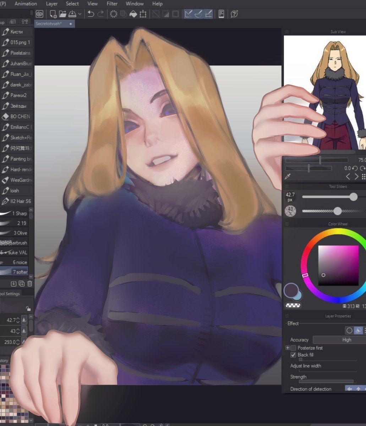366x426 pixels.
Task: Click the Sub View zoom slider
Action: (x=317, y=160)
